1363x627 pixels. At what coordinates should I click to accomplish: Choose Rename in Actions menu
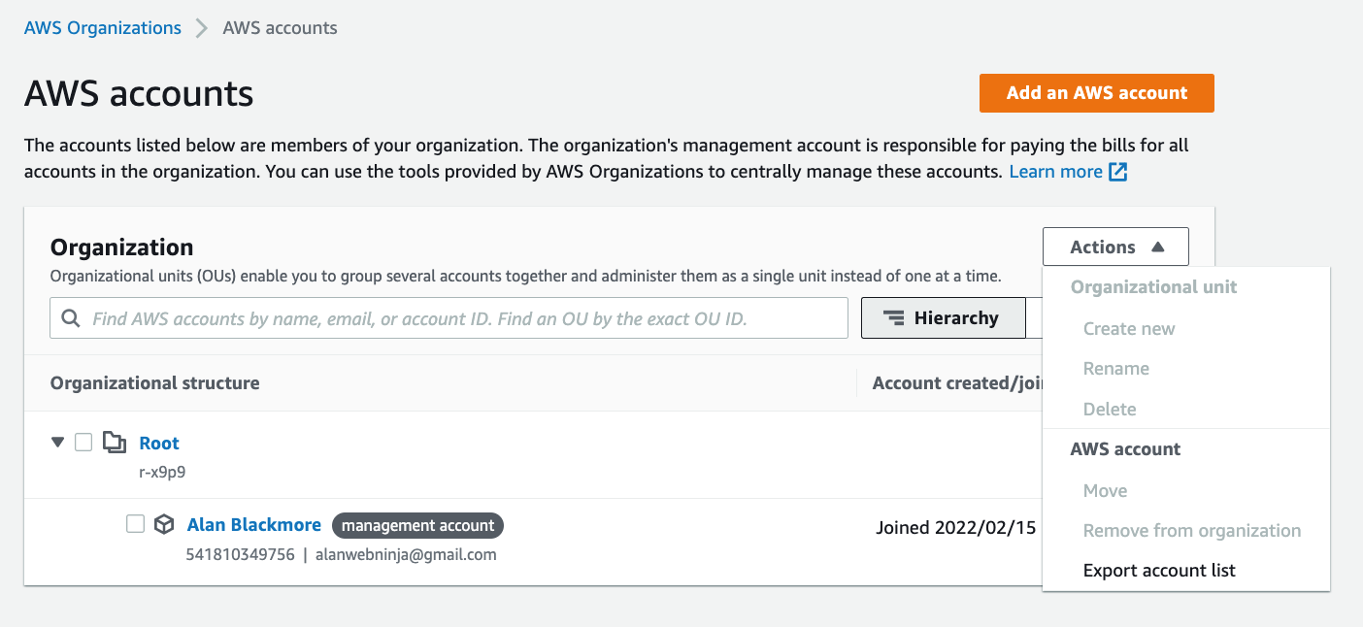1116,369
